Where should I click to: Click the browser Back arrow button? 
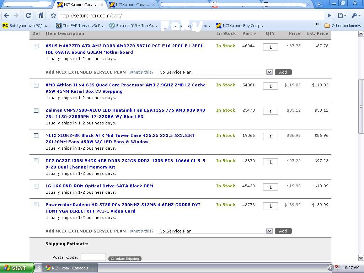click(6, 16)
